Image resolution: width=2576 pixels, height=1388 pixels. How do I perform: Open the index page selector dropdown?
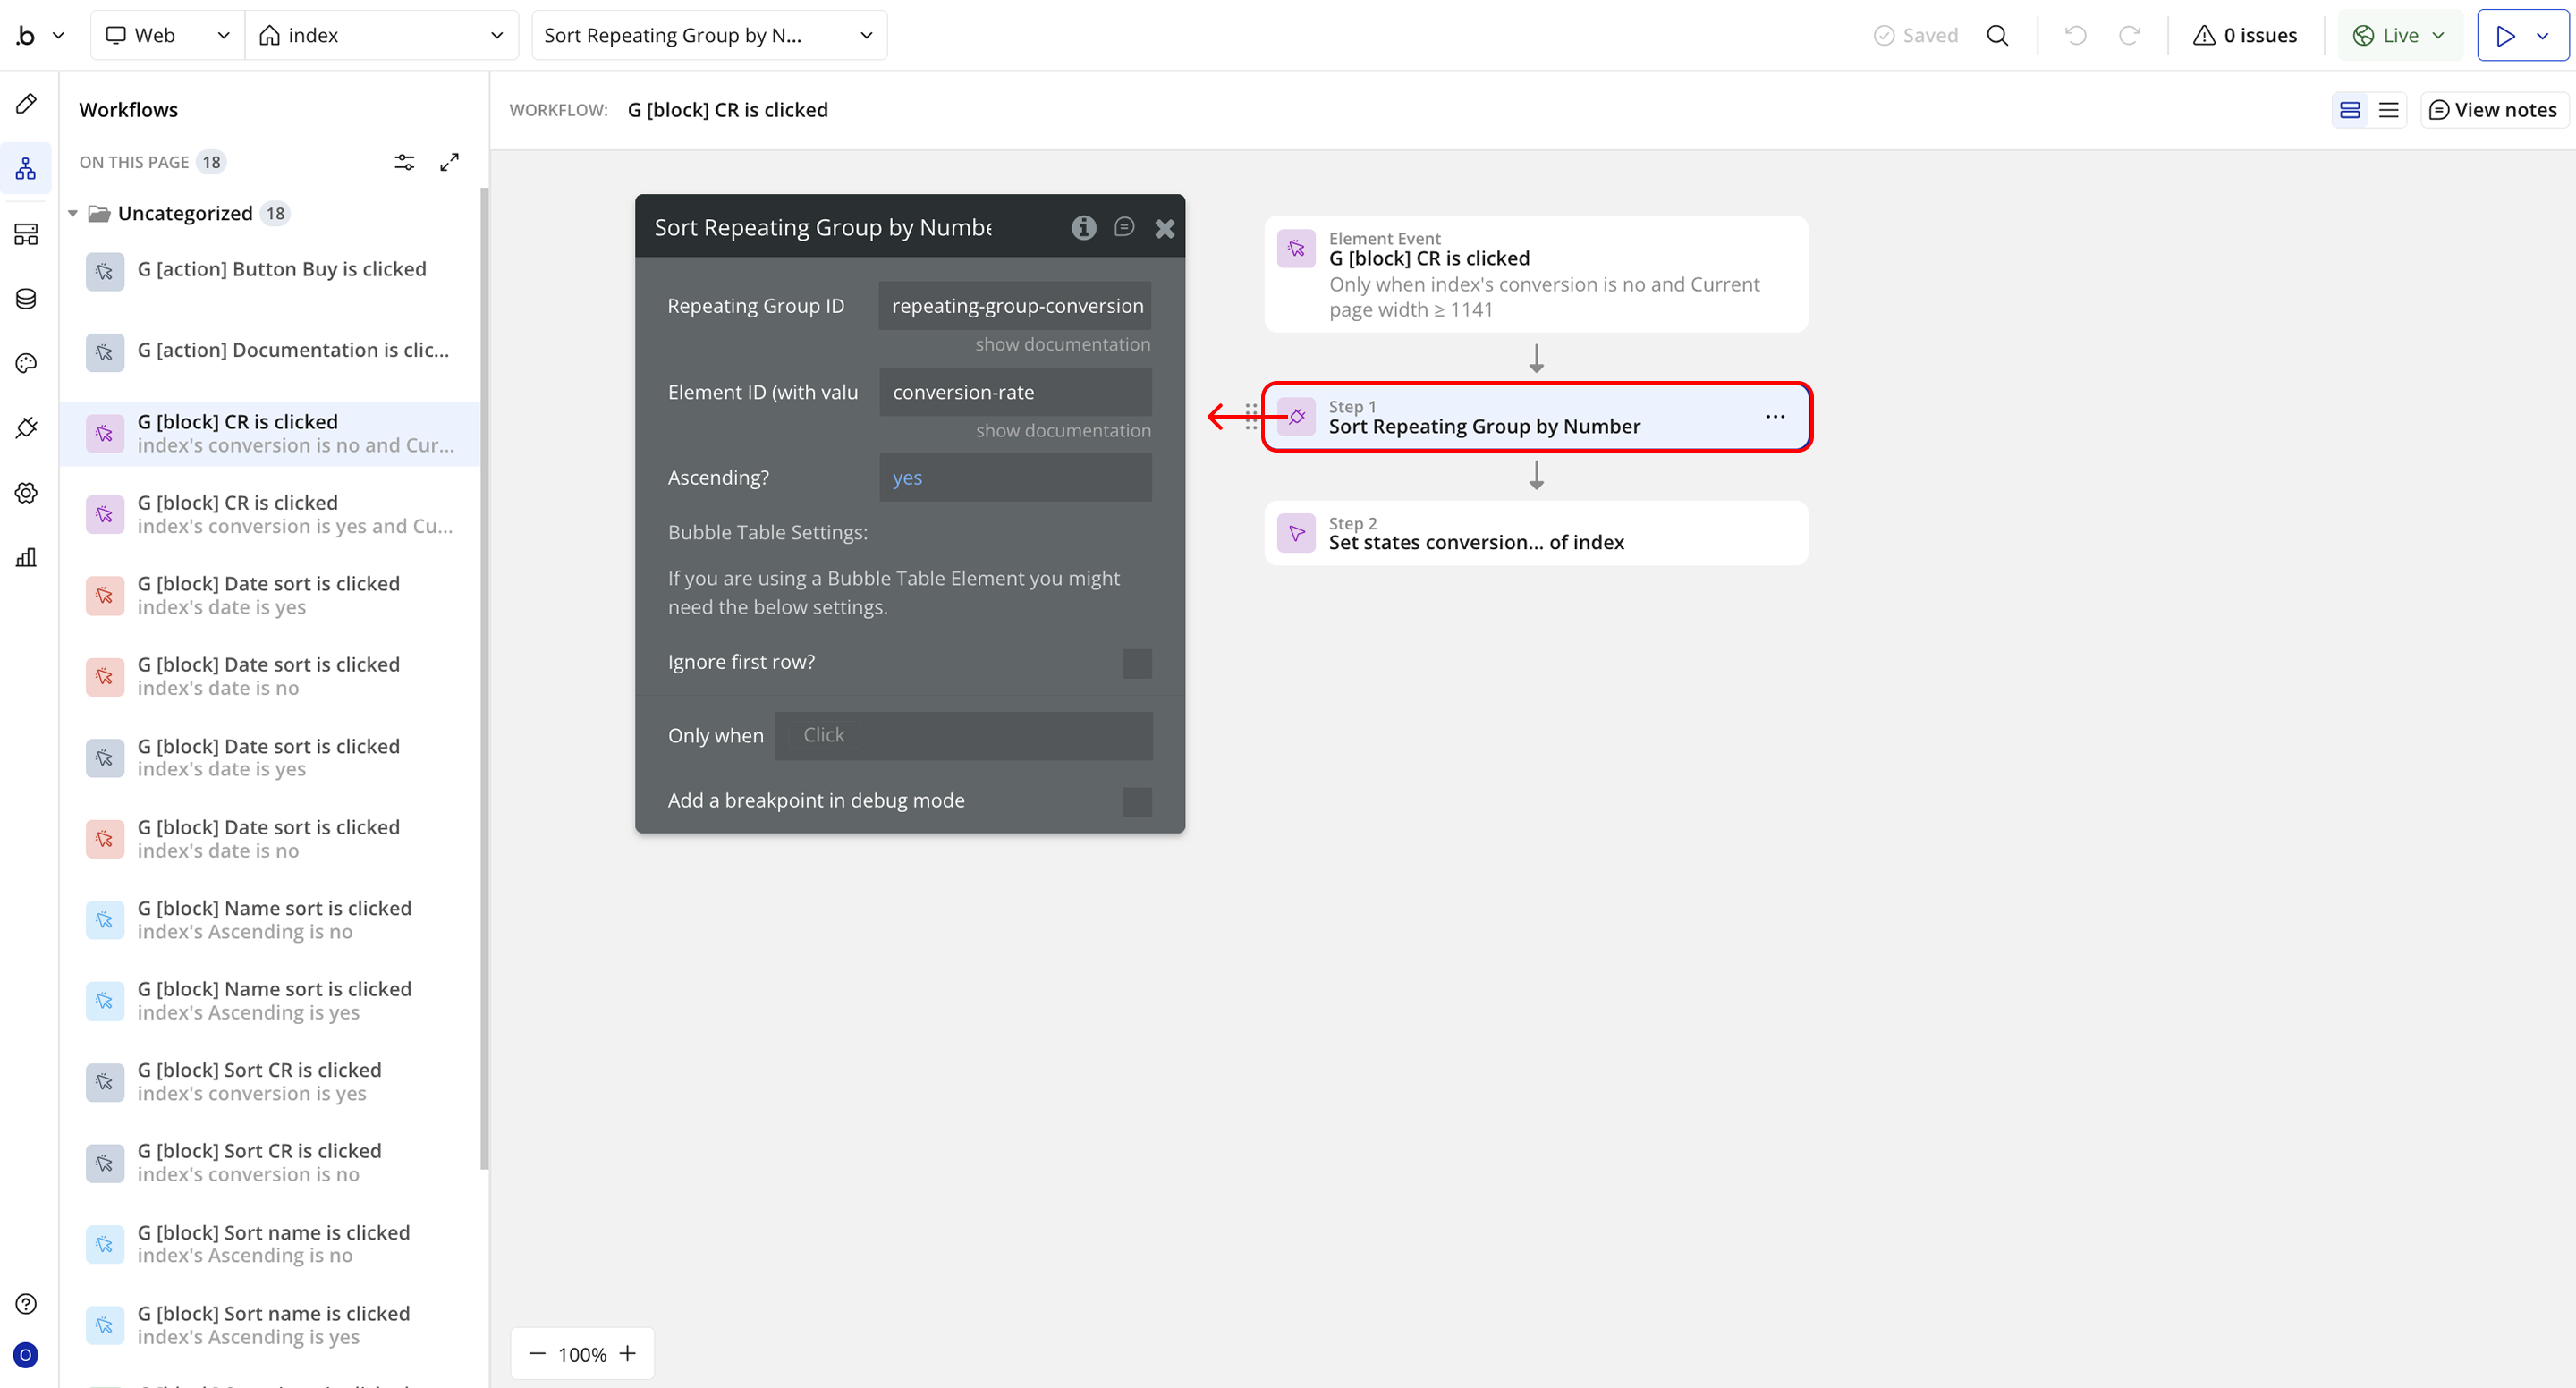click(x=381, y=36)
